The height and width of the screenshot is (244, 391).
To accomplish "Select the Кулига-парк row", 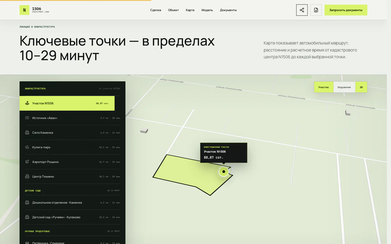I will point(72,147).
